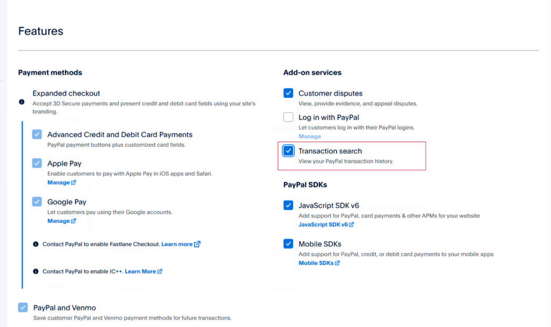Click external link icon after Fastlane Learn more
Image resolution: width=551 pixels, height=327 pixels.
click(x=197, y=244)
